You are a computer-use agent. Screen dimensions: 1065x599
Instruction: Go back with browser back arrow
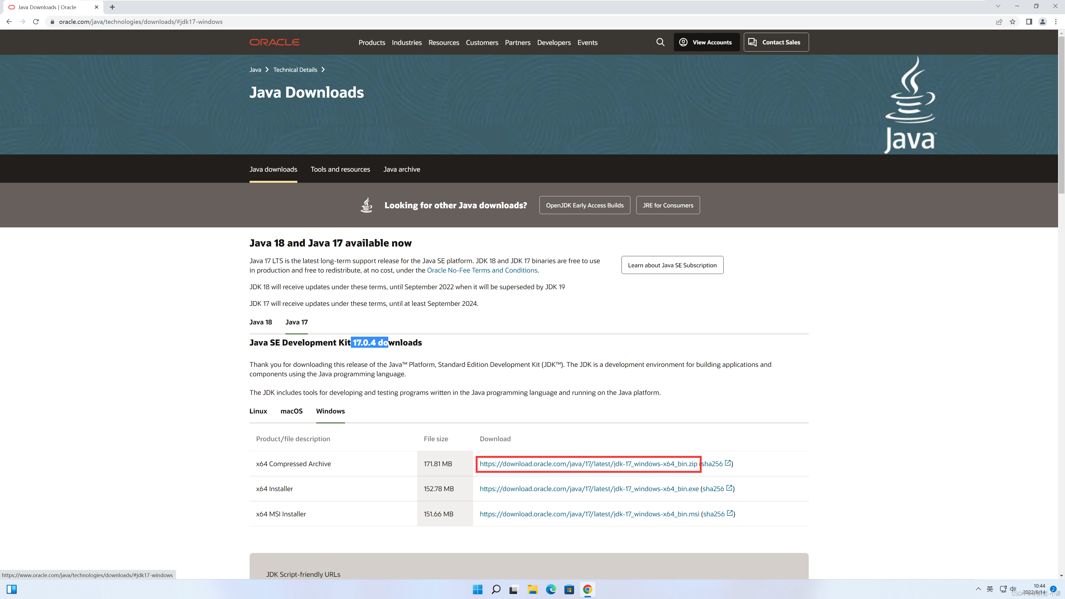click(9, 22)
